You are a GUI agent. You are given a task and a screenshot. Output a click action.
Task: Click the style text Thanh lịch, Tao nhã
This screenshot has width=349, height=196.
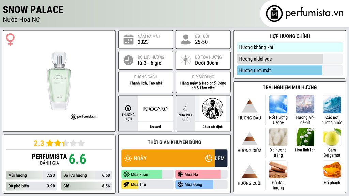146,83
